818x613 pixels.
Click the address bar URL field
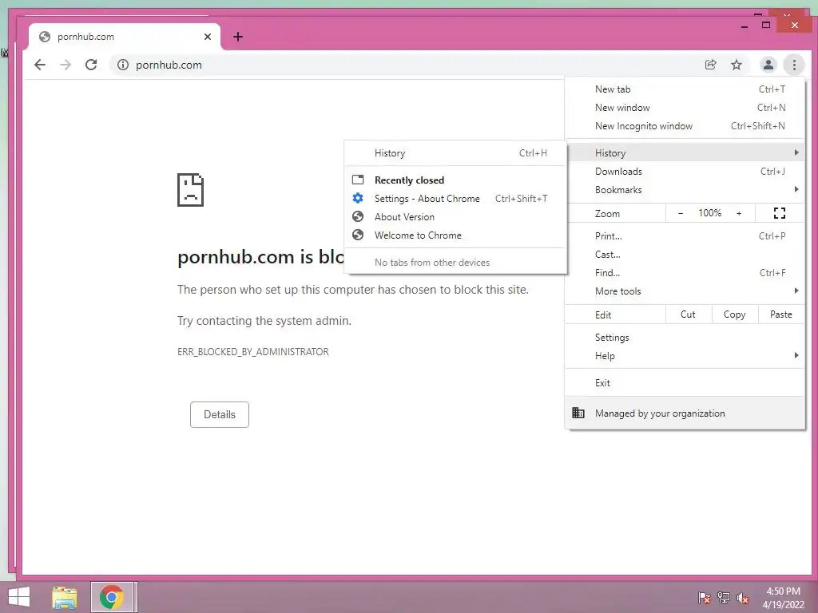pos(407,65)
